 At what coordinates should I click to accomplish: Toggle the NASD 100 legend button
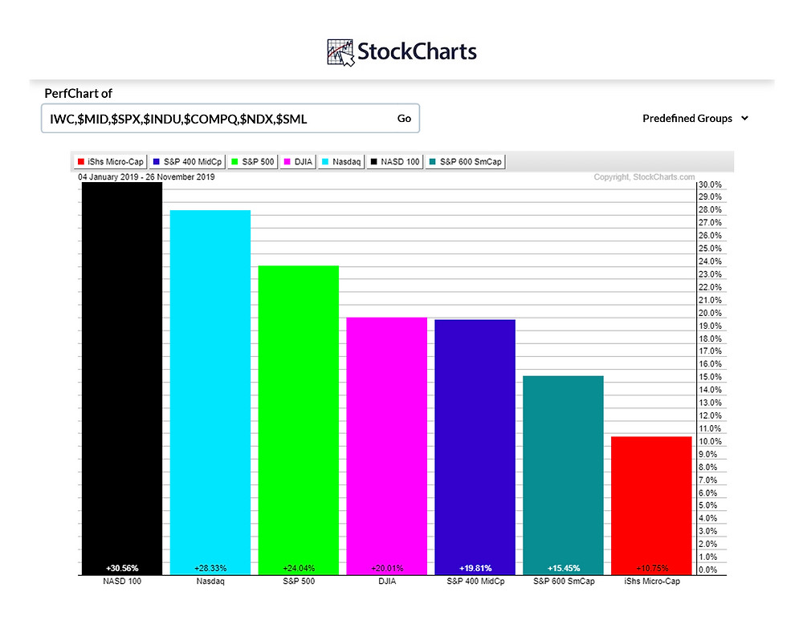click(395, 162)
